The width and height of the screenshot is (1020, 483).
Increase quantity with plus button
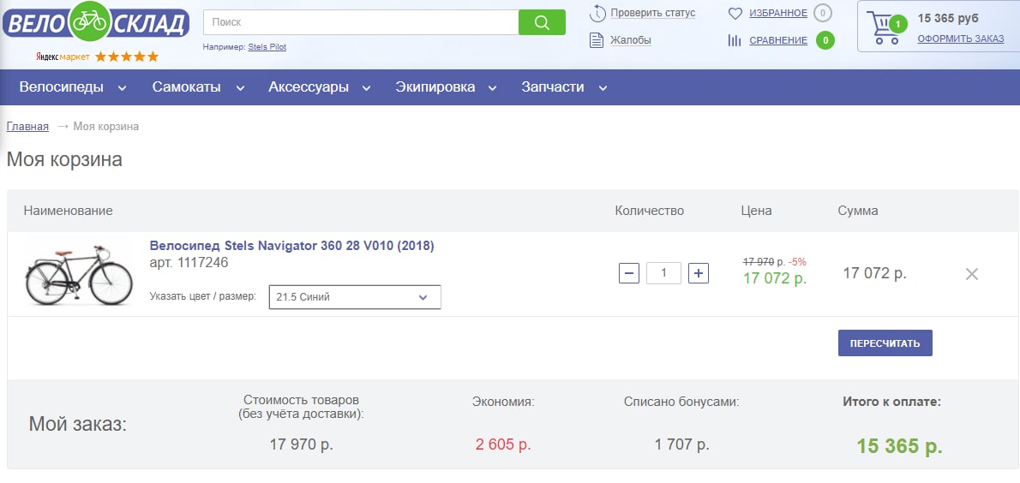coord(698,274)
